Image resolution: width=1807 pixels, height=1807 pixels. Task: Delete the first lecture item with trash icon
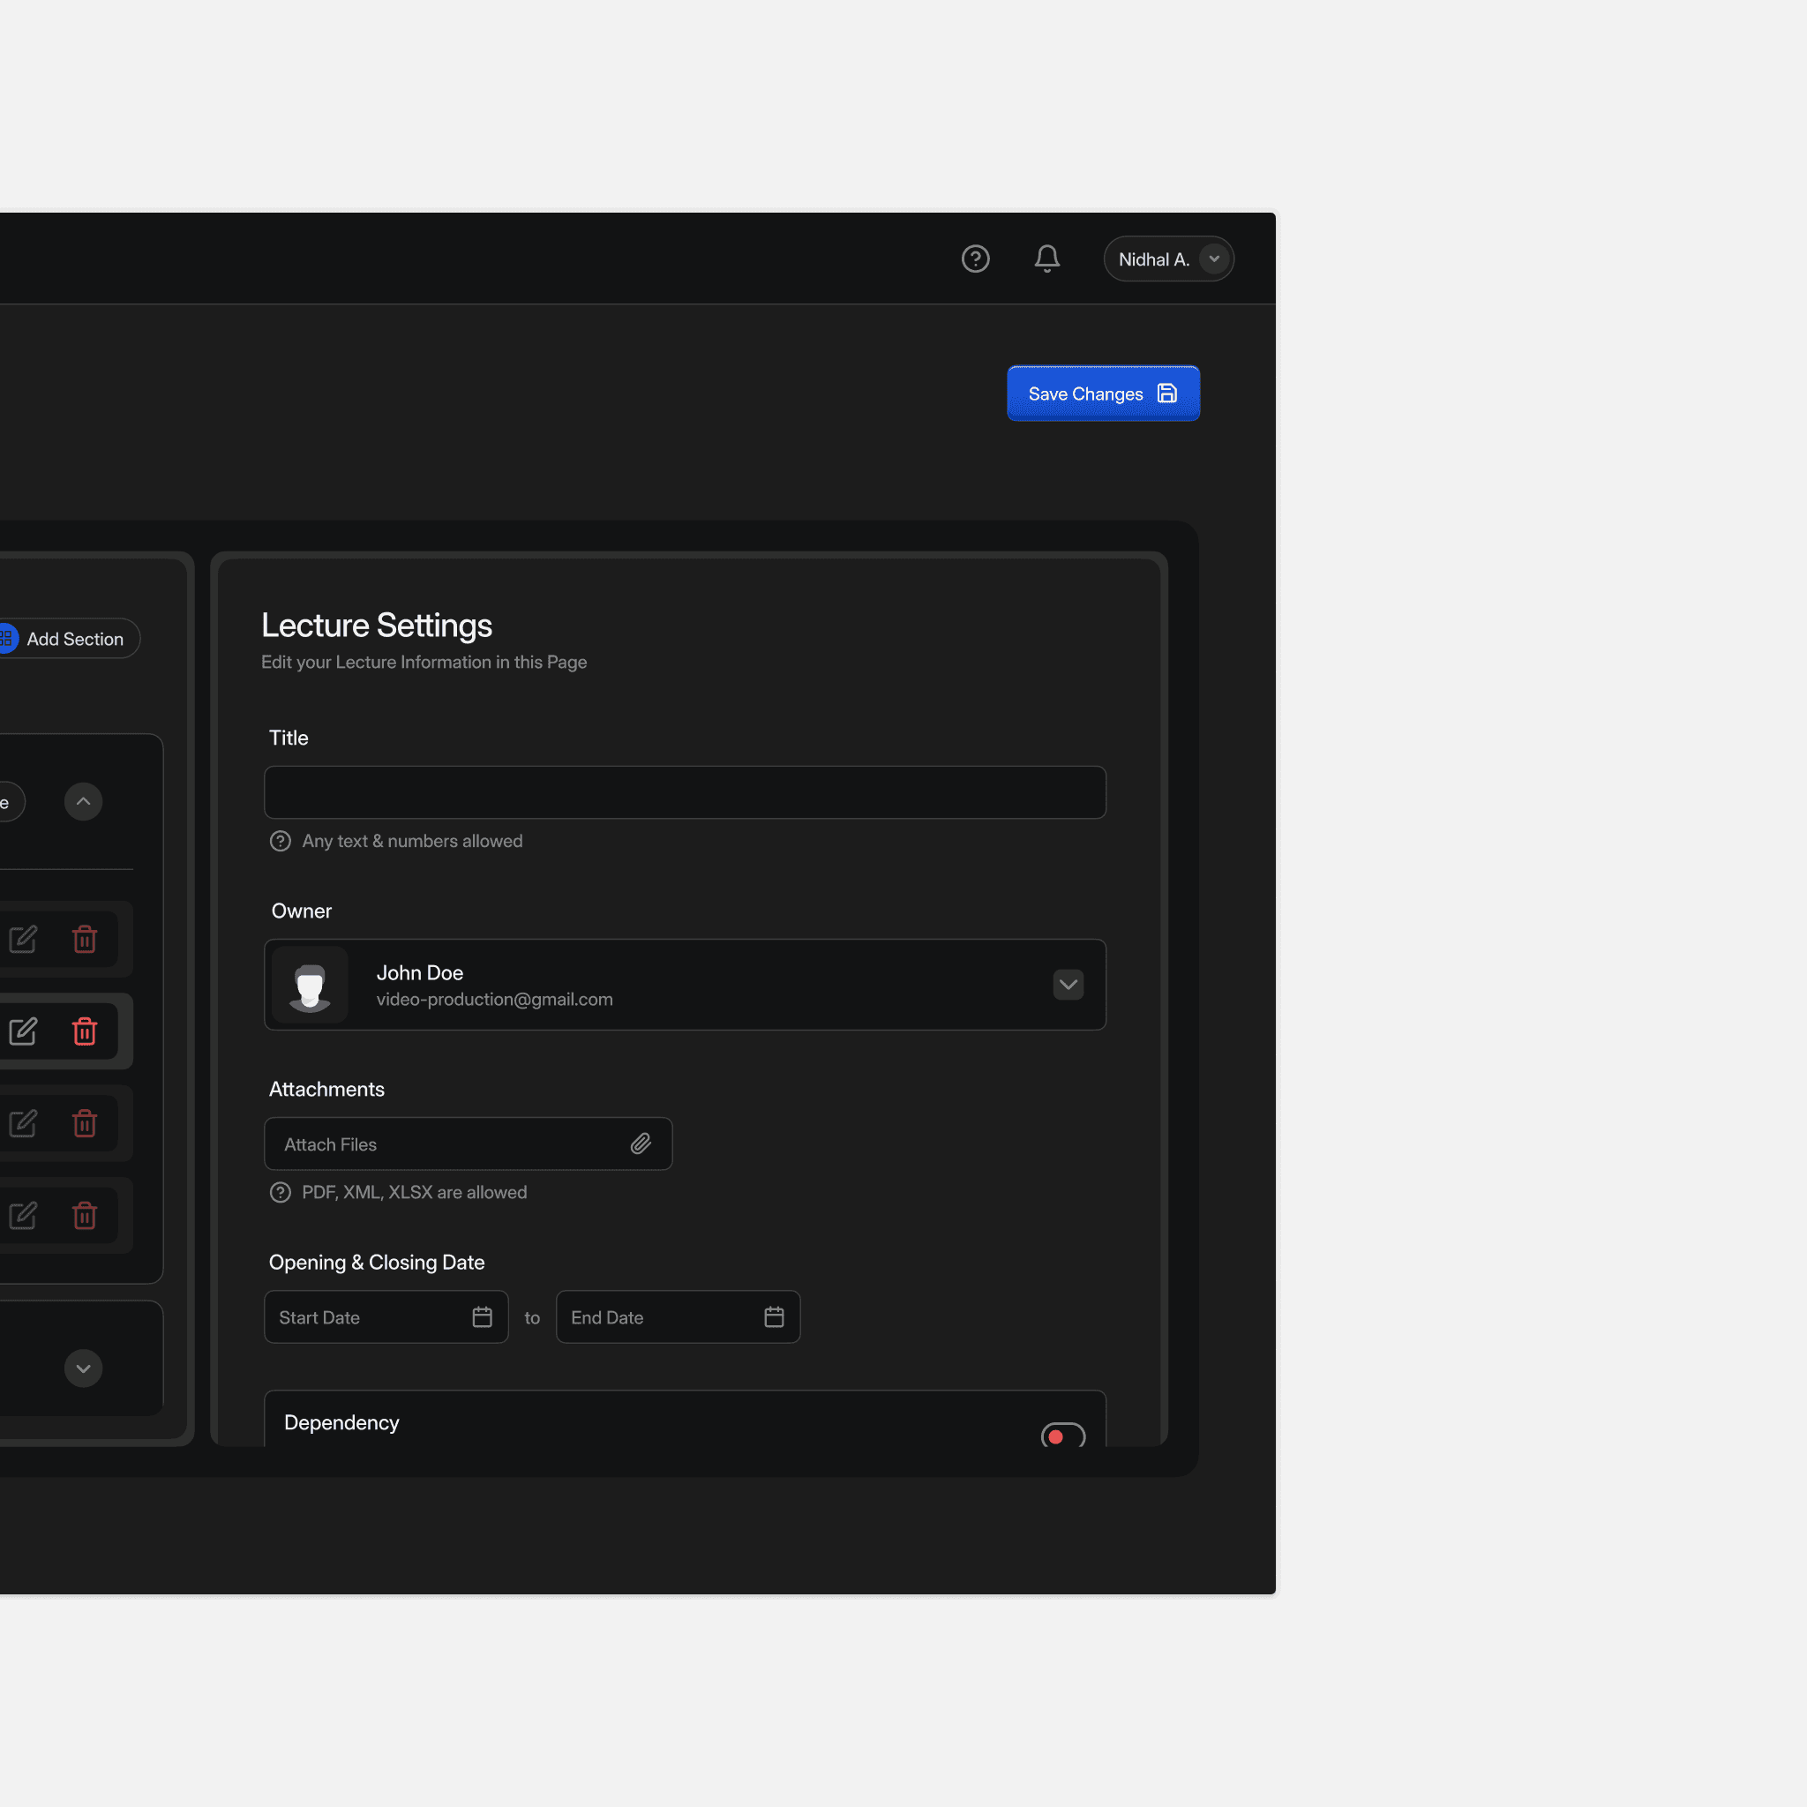[x=85, y=939]
